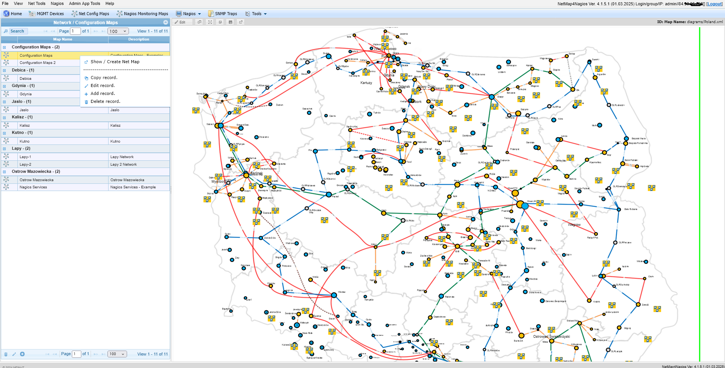Open the Tools dropdown in toolbar
This screenshot has height=368, width=725.
pos(256,14)
